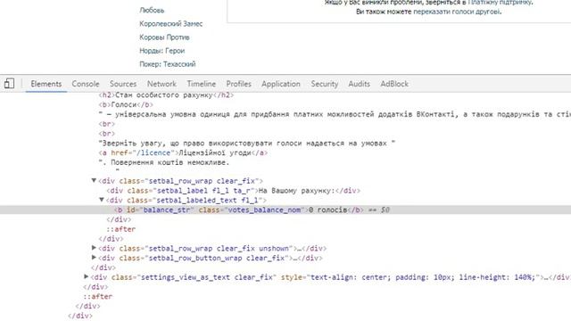
Task: Select the ::after node under setbal_labeled_text div
Action: (121, 229)
